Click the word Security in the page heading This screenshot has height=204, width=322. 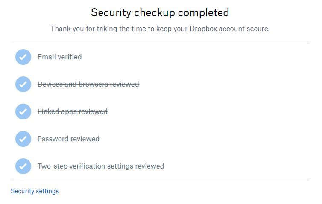tap(111, 13)
